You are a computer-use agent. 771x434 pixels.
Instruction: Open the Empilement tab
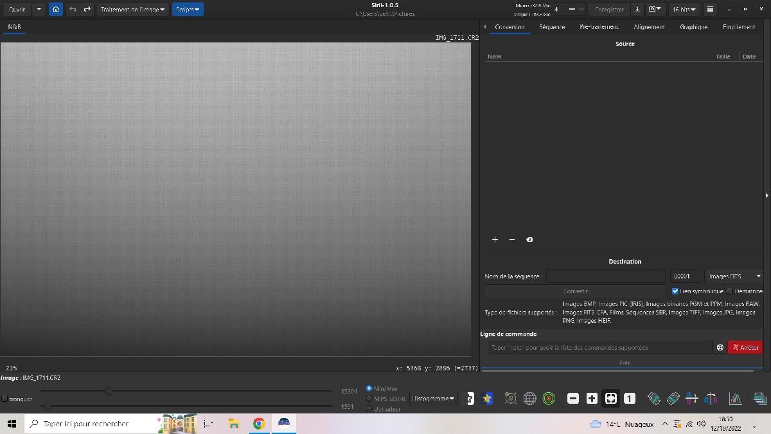(x=739, y=27)
